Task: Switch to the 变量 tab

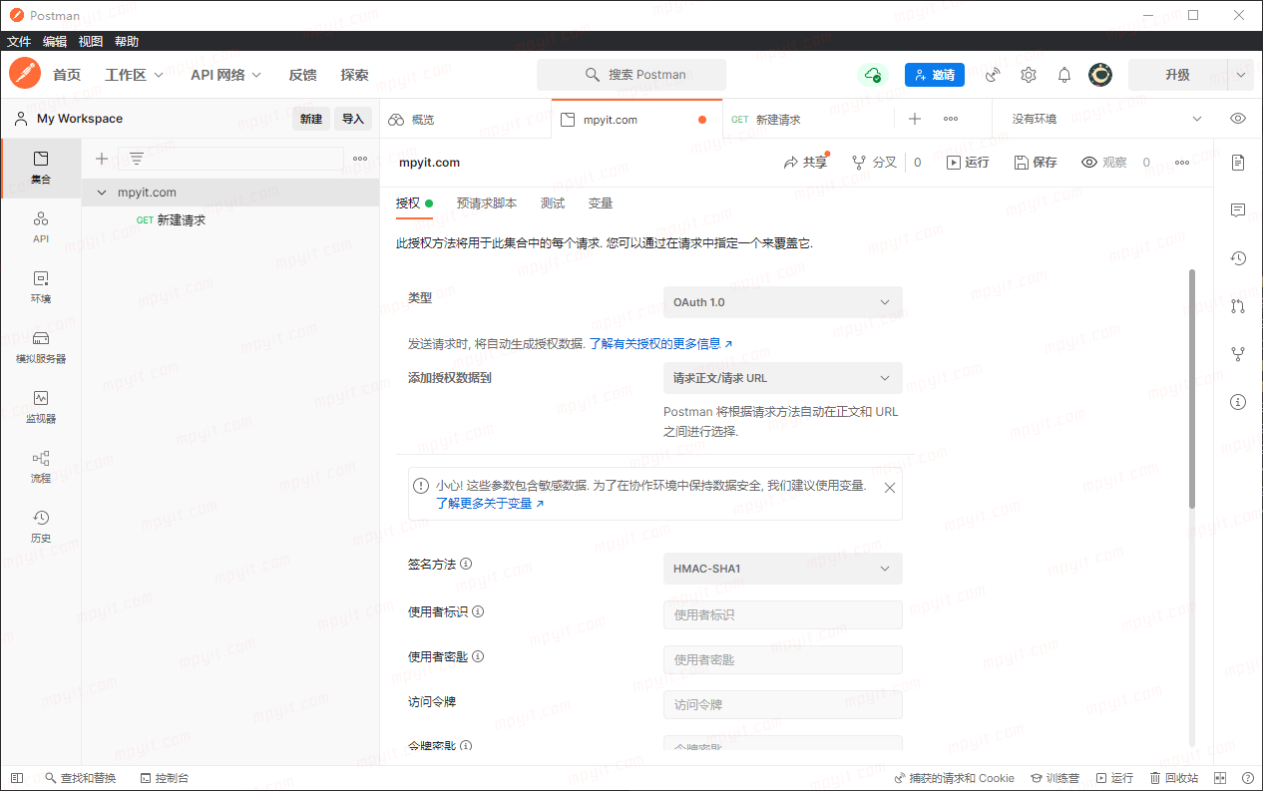Action: coord(601,203)
